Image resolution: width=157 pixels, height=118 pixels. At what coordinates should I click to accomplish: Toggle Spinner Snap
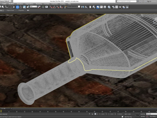61,7
